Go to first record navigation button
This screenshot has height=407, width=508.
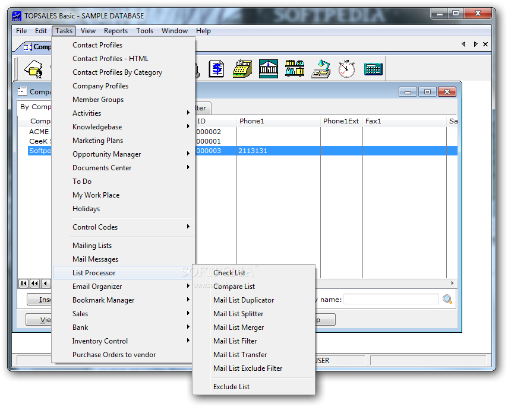pyautogui.click(x=24, y=284)
